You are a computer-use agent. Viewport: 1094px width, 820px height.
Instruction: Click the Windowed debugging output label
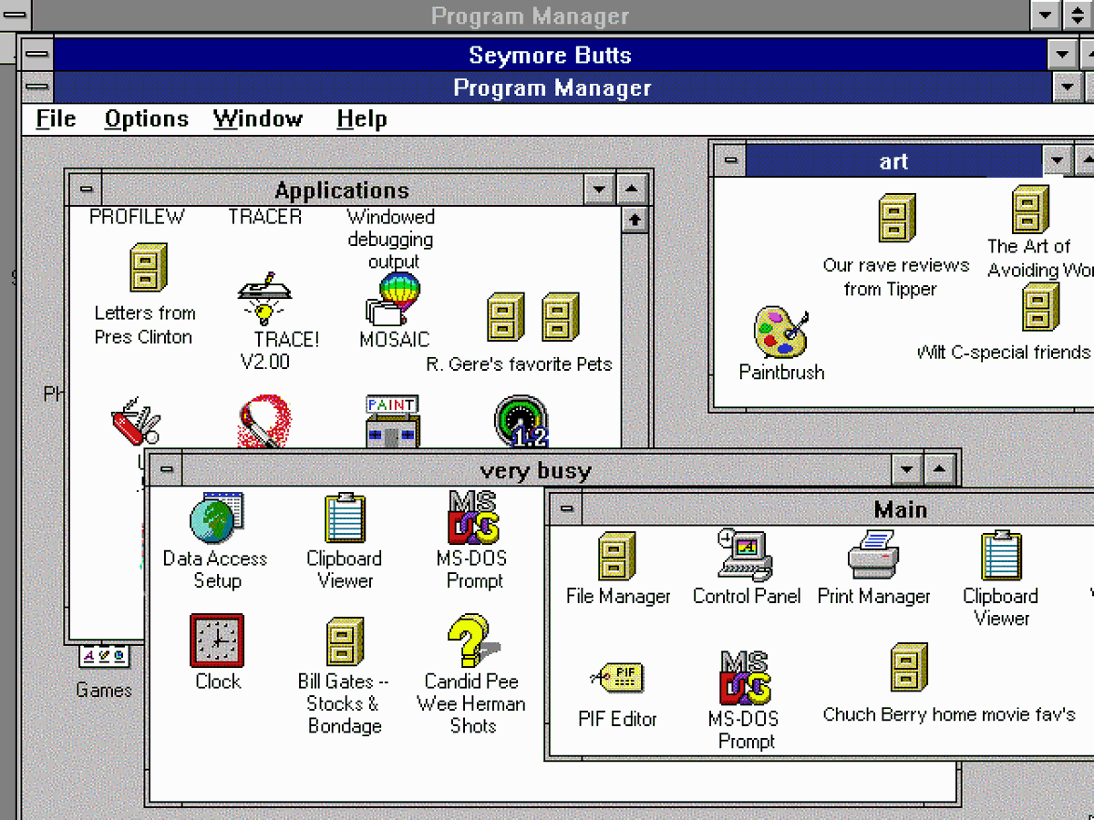(391, 240)
